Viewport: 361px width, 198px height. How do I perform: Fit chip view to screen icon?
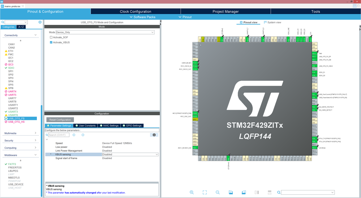(x=205, y=192)
